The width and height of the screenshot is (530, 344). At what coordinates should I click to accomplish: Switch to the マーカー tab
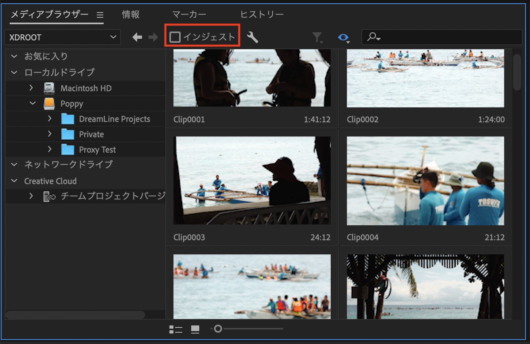pyautogui.click(x=189, y=15)
